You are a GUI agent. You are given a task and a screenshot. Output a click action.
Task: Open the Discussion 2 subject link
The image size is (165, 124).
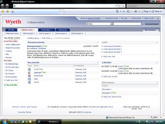click(106, 93)
